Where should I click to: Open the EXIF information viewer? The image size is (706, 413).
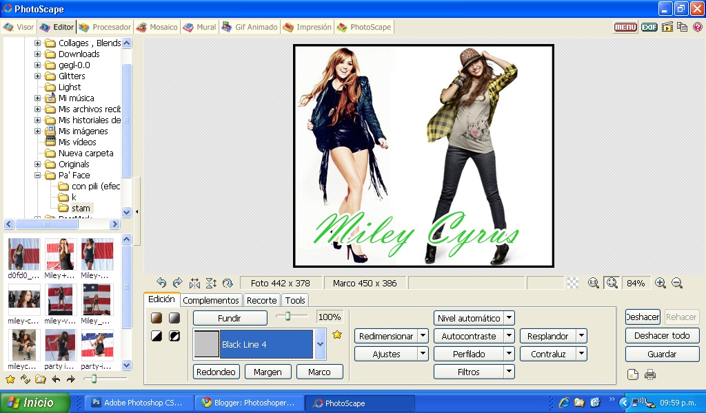click(x=649, y=28)
